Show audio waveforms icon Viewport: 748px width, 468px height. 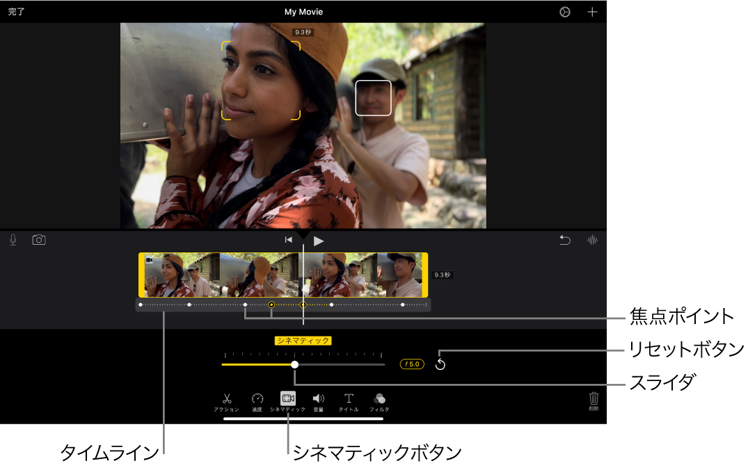tap(592, 240)
